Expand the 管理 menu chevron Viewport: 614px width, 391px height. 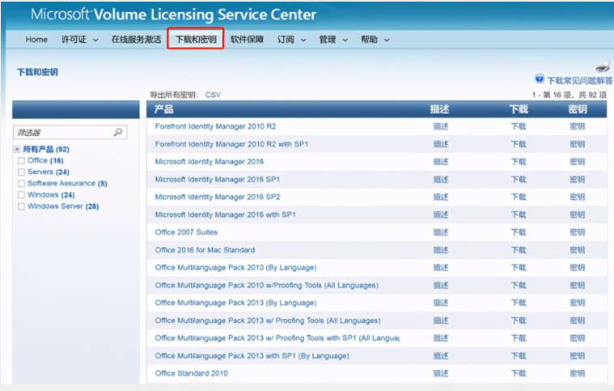coord(345,40)
